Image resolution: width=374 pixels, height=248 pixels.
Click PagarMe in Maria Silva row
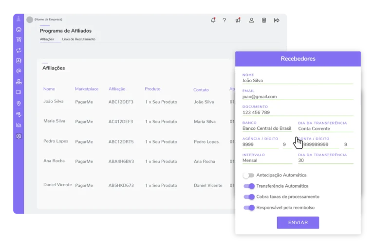coord(84,122)
